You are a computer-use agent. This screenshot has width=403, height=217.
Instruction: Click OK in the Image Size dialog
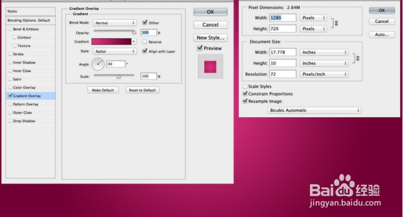(382, 10)
